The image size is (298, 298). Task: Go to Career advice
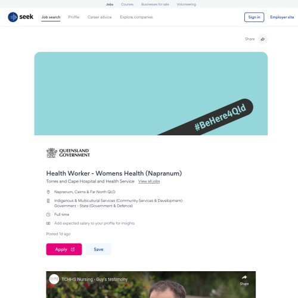tap(100, 17)
